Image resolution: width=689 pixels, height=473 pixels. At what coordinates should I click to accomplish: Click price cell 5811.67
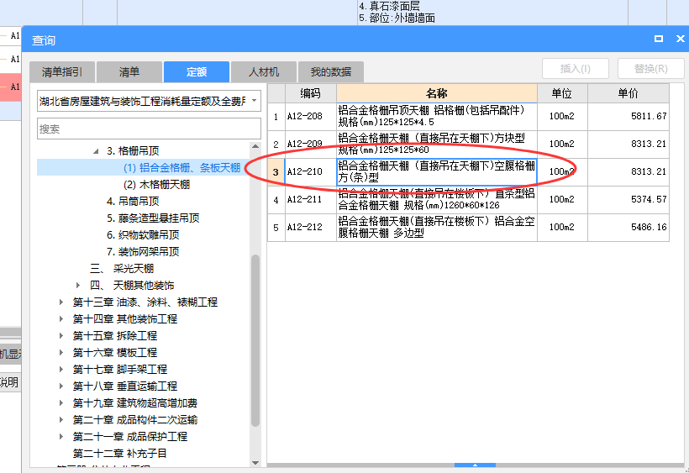629,117
